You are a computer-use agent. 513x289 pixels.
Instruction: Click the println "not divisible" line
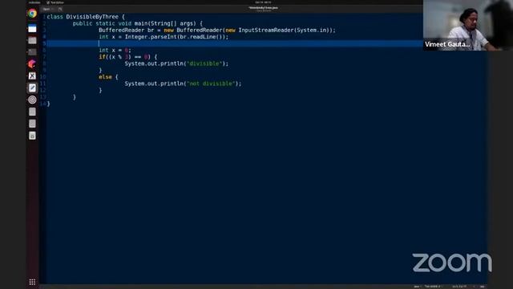point(183,83)
